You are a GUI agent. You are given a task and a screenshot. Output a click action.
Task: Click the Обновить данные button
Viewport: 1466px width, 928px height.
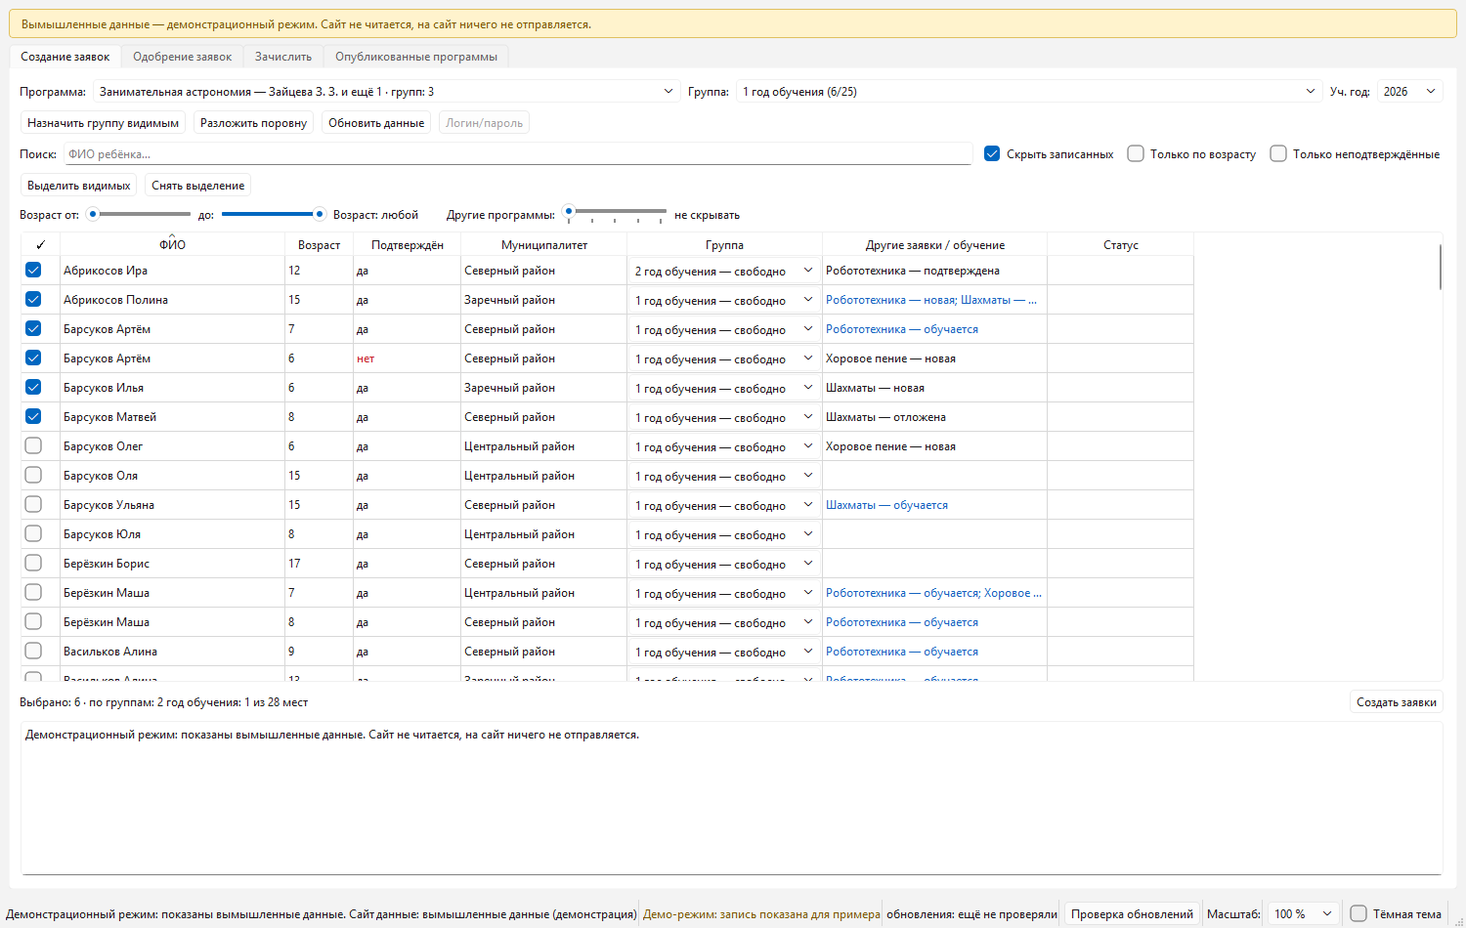point(376,123)
